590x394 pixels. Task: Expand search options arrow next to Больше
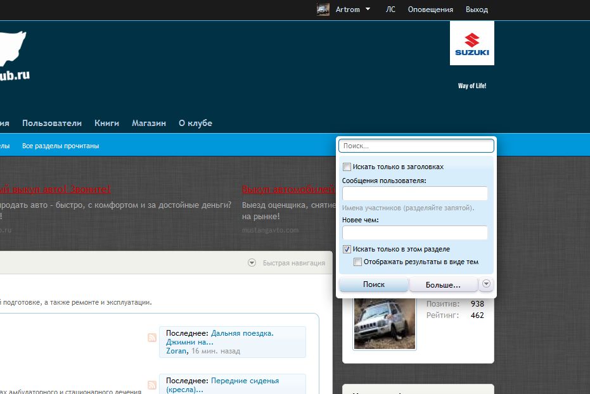(486, 284)
